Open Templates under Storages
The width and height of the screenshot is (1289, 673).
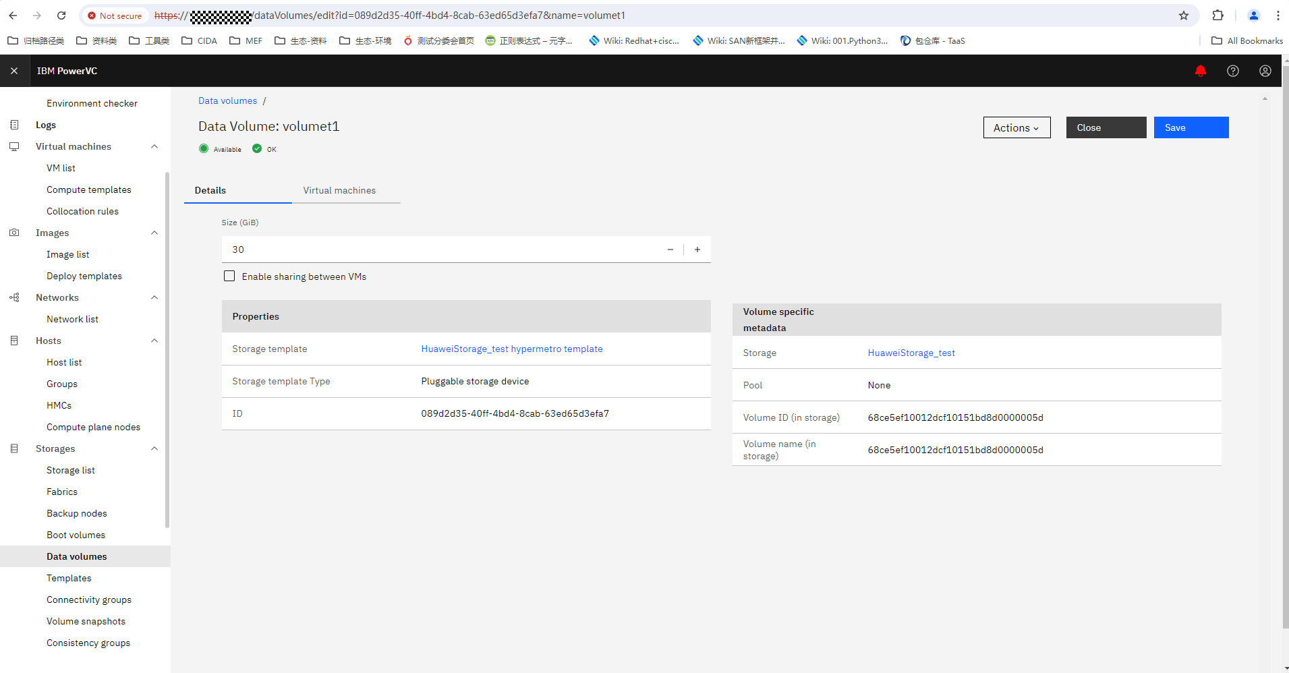[x=69, y=578]
